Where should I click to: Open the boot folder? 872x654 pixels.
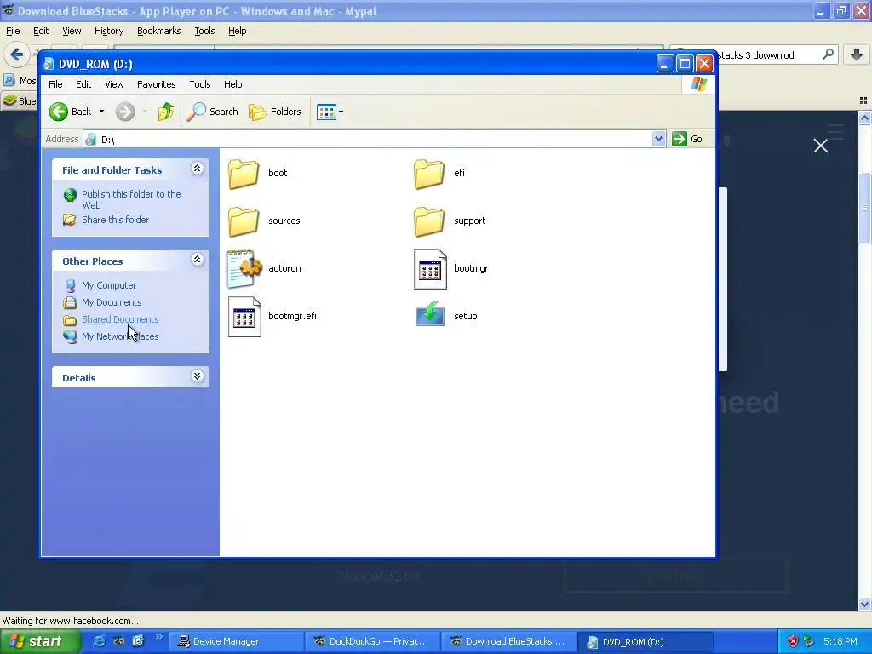pyautogui.click(x=244, y=174)
